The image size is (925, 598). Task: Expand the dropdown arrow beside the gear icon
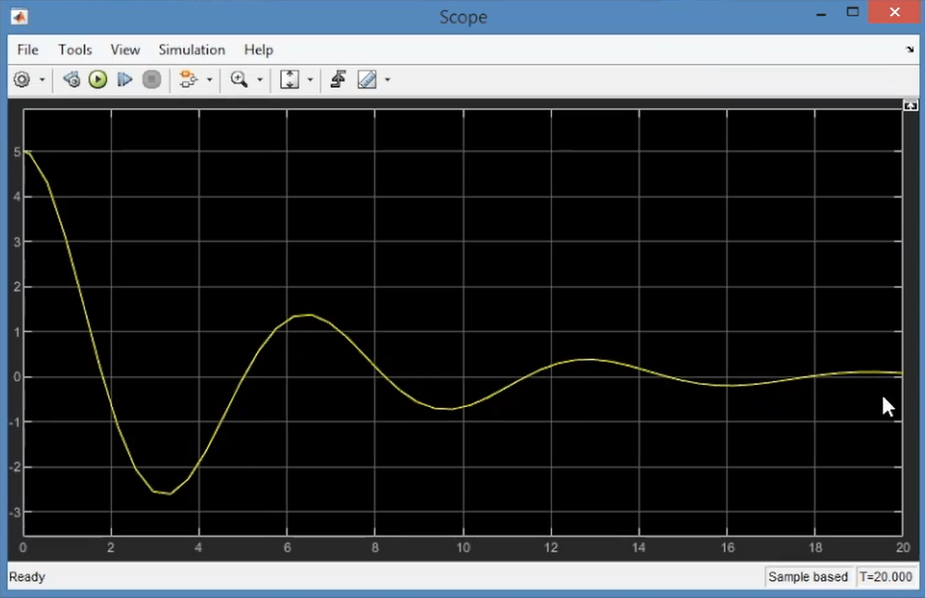click(x=42, y=79)
